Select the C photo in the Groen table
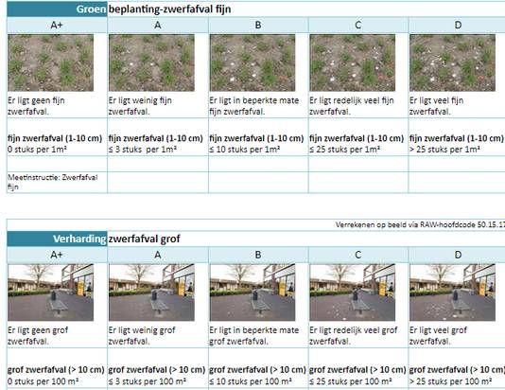 (353, 62)
